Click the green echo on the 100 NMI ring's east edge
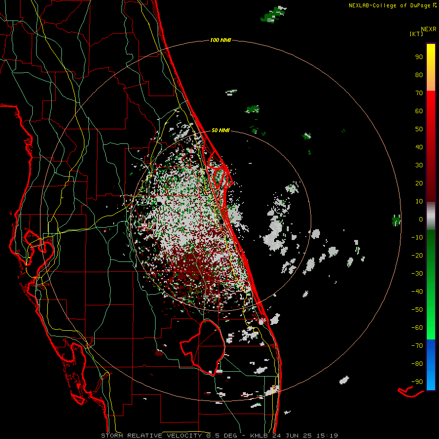The width and height of the screenshot is (439, 439). (397, 220)
